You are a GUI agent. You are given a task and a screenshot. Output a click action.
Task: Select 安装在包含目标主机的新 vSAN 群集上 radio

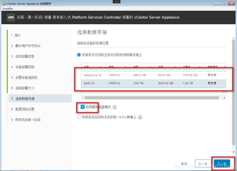(79, 117)
